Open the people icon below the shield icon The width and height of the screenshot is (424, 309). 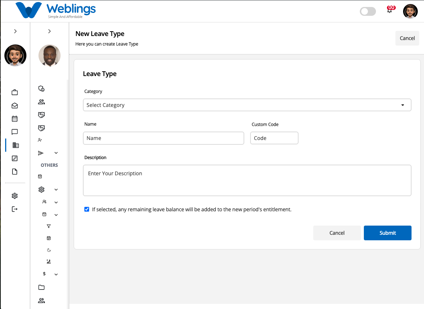(41, 102)
